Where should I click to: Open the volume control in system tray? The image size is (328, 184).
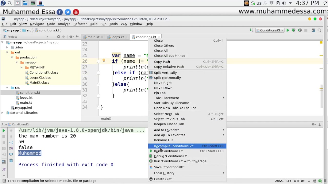point(284,3)
